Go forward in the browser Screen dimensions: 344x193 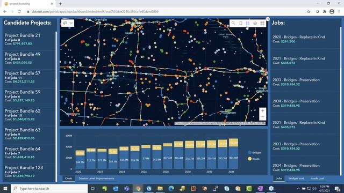(12, 12)
